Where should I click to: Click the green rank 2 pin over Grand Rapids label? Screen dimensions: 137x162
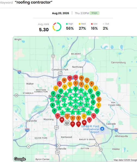tap(59, 97)
